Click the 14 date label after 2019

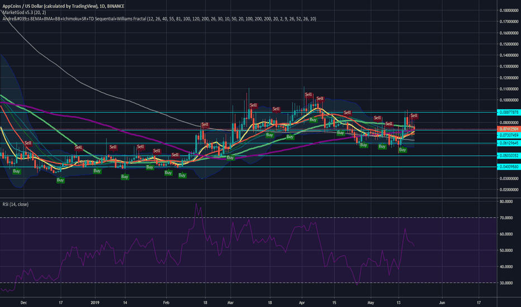click(125, 303)
